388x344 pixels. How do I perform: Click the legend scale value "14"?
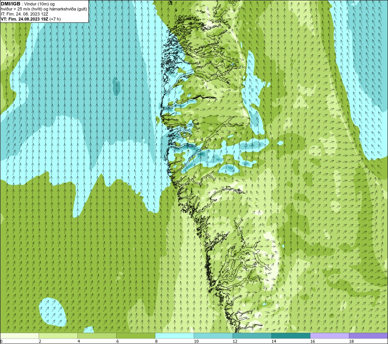274,342
